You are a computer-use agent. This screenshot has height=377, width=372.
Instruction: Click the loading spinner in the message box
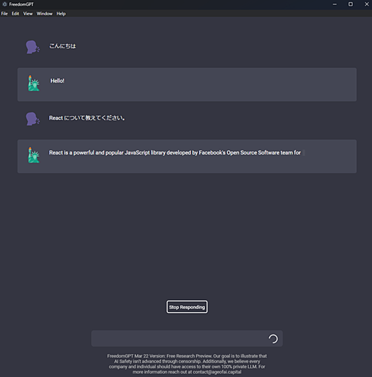[273, 339]
